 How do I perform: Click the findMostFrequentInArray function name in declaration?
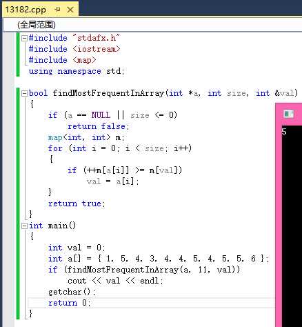click(x=108, y=93)
